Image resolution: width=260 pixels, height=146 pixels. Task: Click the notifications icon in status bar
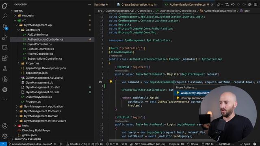255,144
